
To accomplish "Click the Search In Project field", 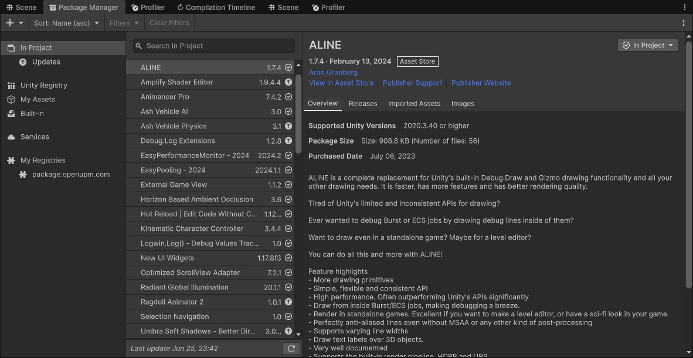I will click(213, 45).
